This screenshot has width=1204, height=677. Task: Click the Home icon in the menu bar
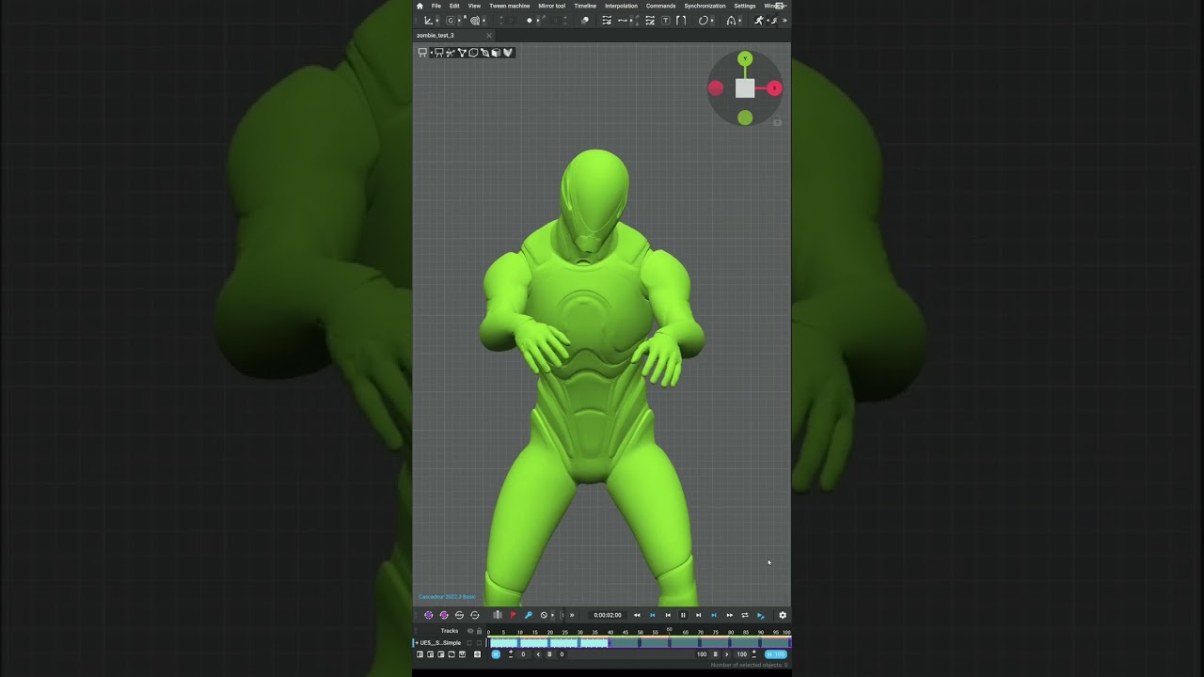pos(420,6)
